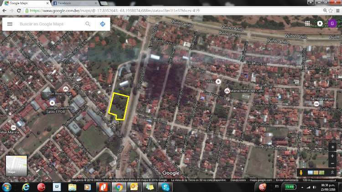Screen dimensions: 342x192
Task: Click the VIPAL place marker
Action: (x=218, y=81)
